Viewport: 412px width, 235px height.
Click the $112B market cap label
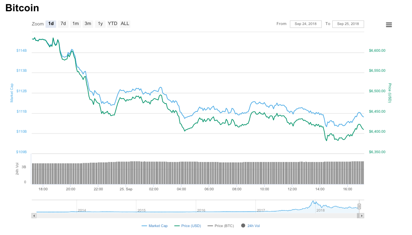tap(22, 91)
